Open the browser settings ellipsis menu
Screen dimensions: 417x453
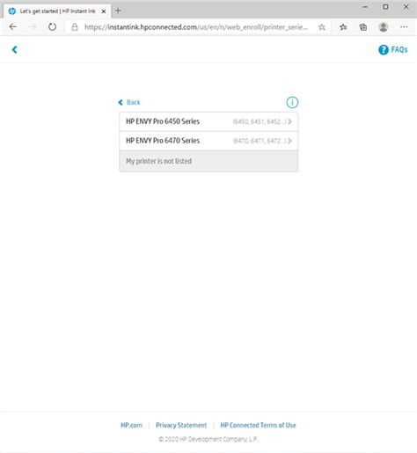404,27
